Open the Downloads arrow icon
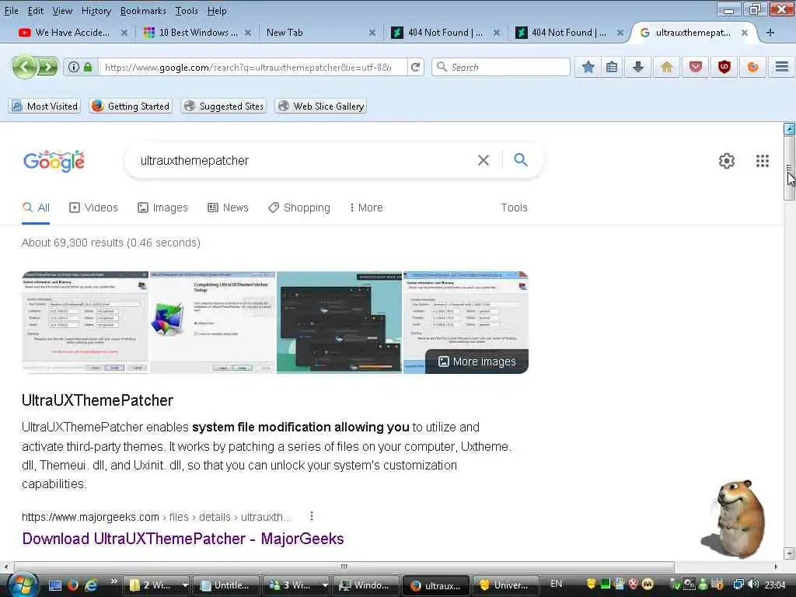This screenshot has height=597, width=796. pyautogui.click(x=638, y=67)
